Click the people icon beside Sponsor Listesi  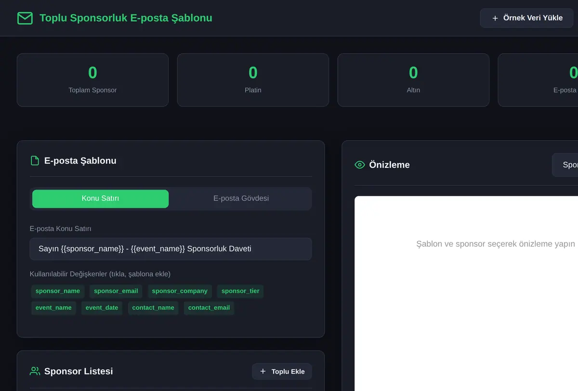coord(35,371)
